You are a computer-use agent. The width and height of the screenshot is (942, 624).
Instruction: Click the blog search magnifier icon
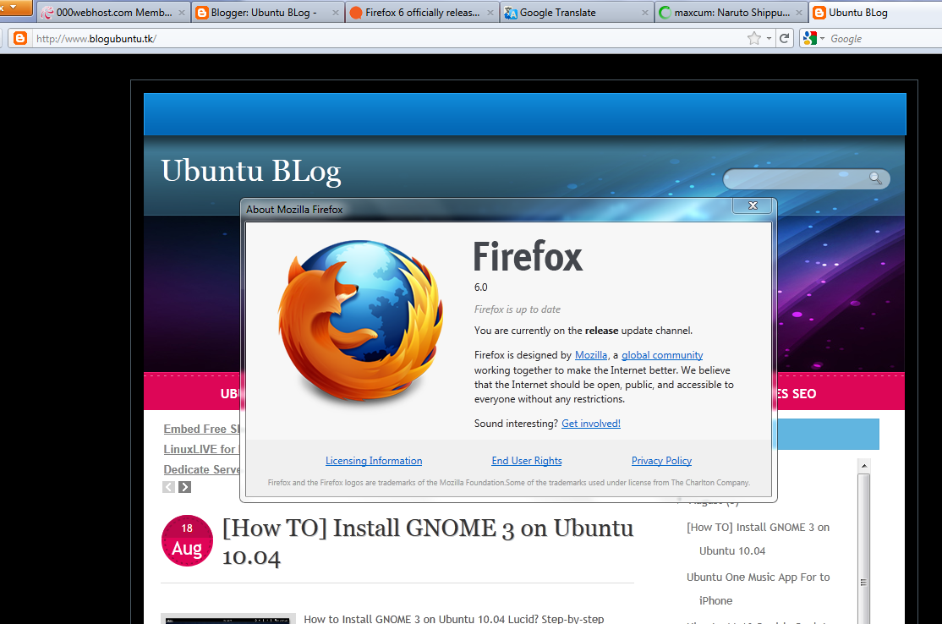(876, 178)
